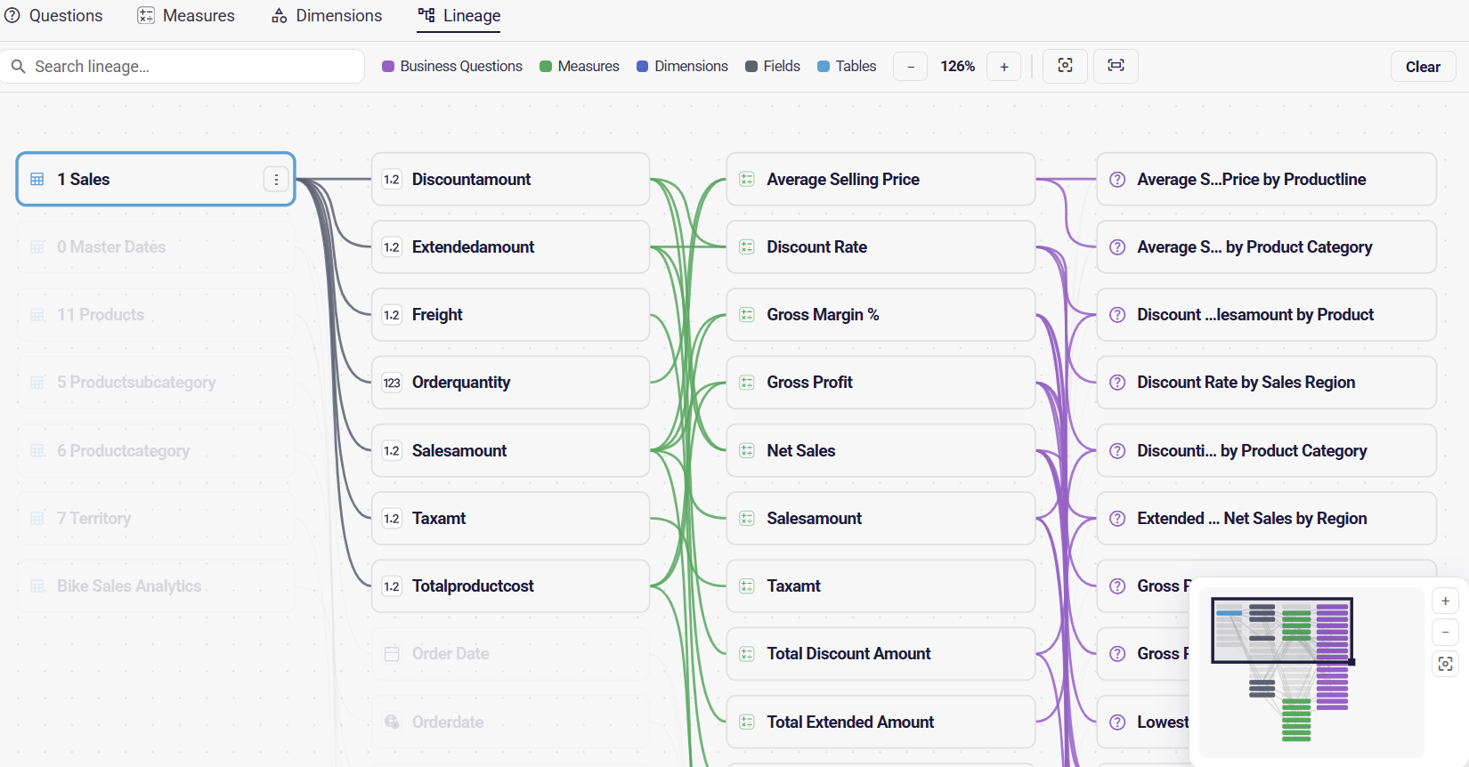
Task: Click the table icon of 1 Sales
Action: tap(37, 180)
